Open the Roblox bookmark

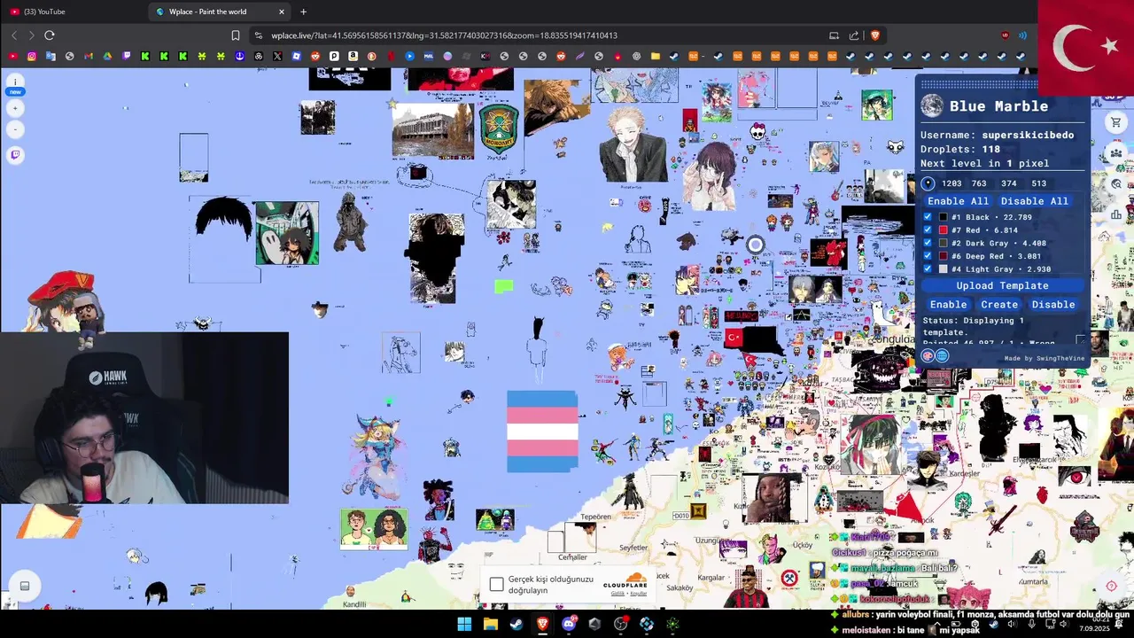296,56
